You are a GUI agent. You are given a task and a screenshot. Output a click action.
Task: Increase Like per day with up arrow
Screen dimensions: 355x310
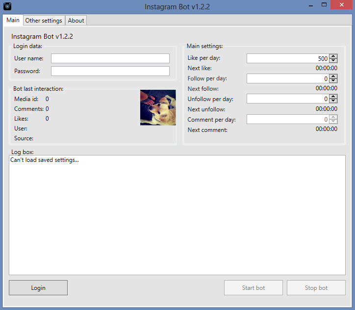pos(333,56)
